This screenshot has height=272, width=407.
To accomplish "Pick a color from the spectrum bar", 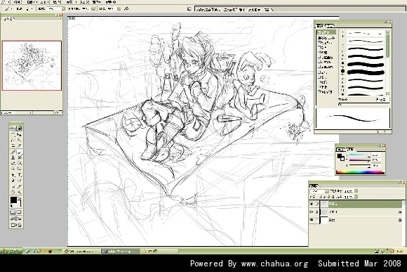I will pos(360,172).
